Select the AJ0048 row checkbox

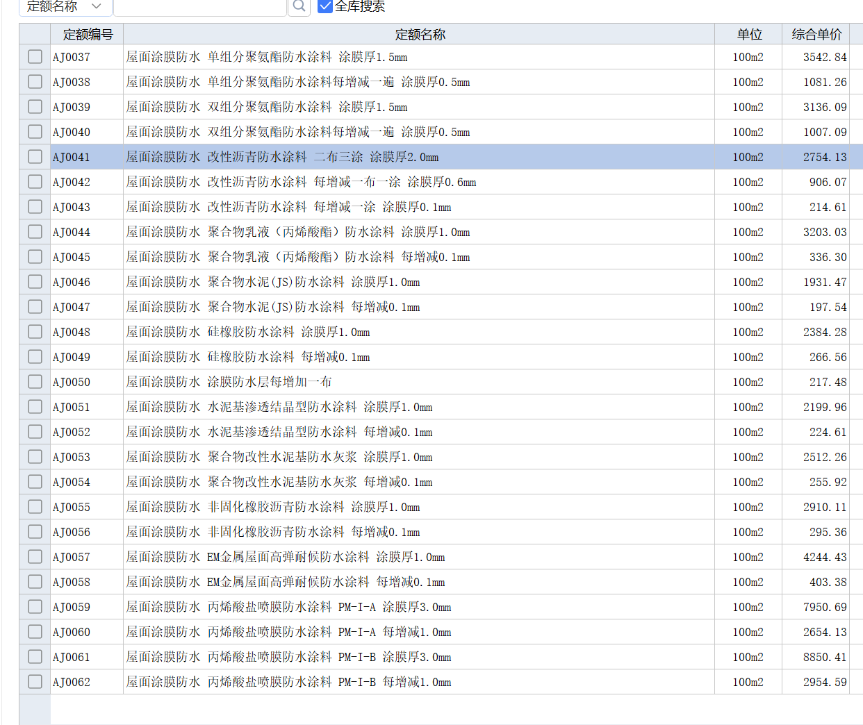tap(35, 332)
